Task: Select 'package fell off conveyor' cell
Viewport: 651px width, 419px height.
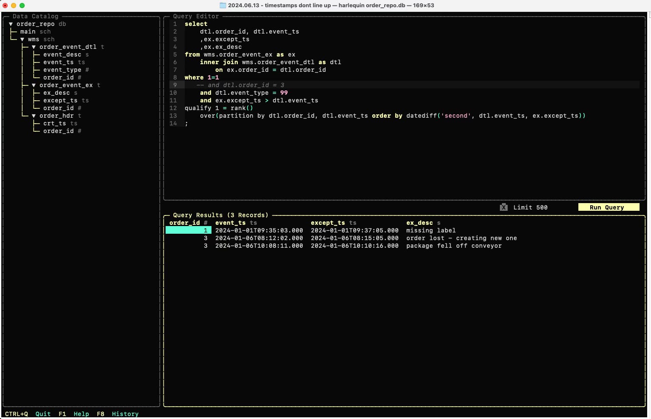Action: 454,246
